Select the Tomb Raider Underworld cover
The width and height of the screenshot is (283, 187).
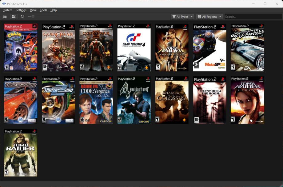click(x=21, y=153)
